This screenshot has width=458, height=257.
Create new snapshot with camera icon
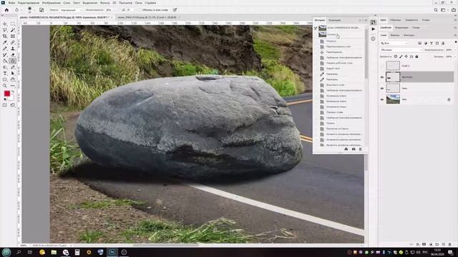click(x=354, y=149)
